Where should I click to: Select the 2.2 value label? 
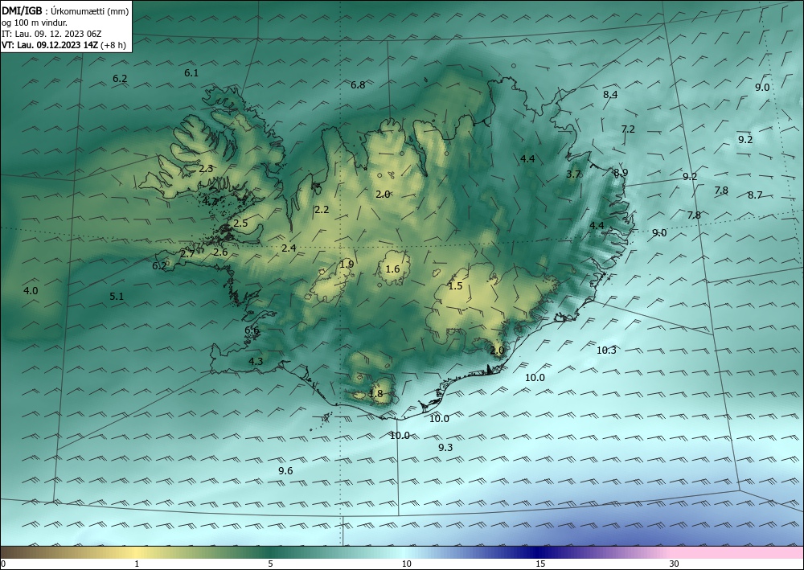click(322, 210)
